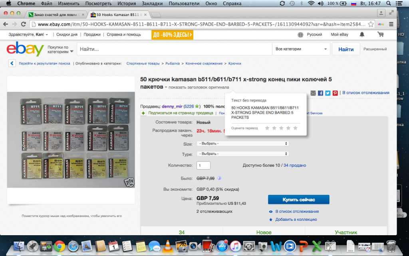Image resolution: width=409 pixels, height=256 pixels.
Task: Switch keyboard input via Russian flag
Action: [354, 3]
